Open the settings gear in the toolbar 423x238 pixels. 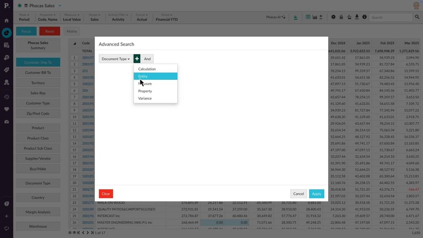click(334, 17)
